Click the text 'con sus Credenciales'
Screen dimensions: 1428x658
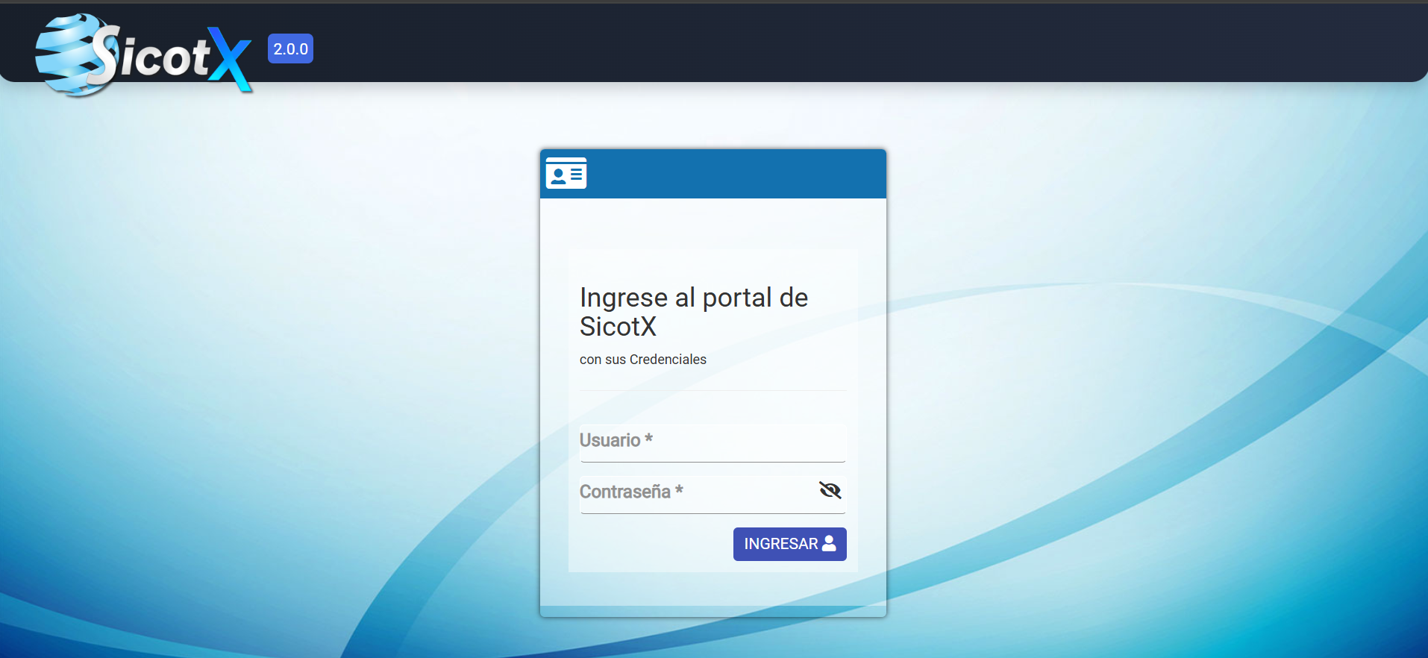pos(643,360)
